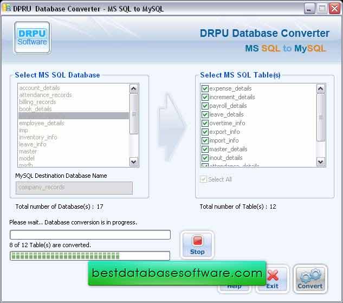Click Total number of Database(s) text
Image resolution: width=343 pixels, height=303 pixels.
[59, 207]
